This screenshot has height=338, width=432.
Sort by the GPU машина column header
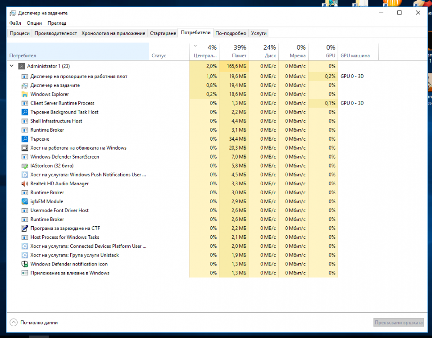[x=358, y=51]
